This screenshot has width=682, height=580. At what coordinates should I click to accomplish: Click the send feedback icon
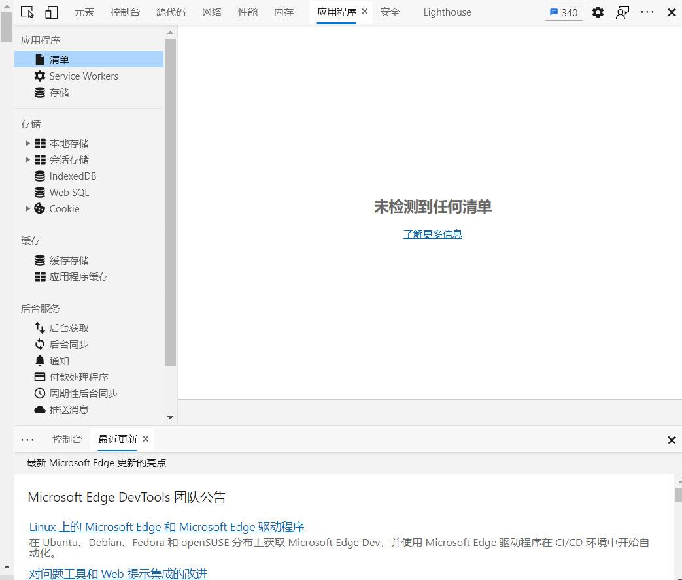coord(622,12)
